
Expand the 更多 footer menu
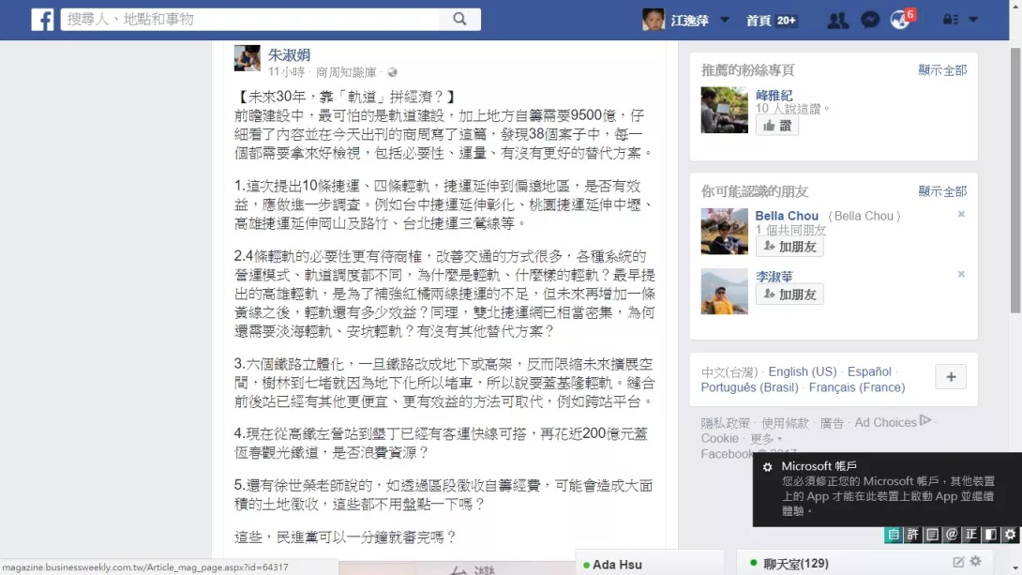click(x=766, y=439)
